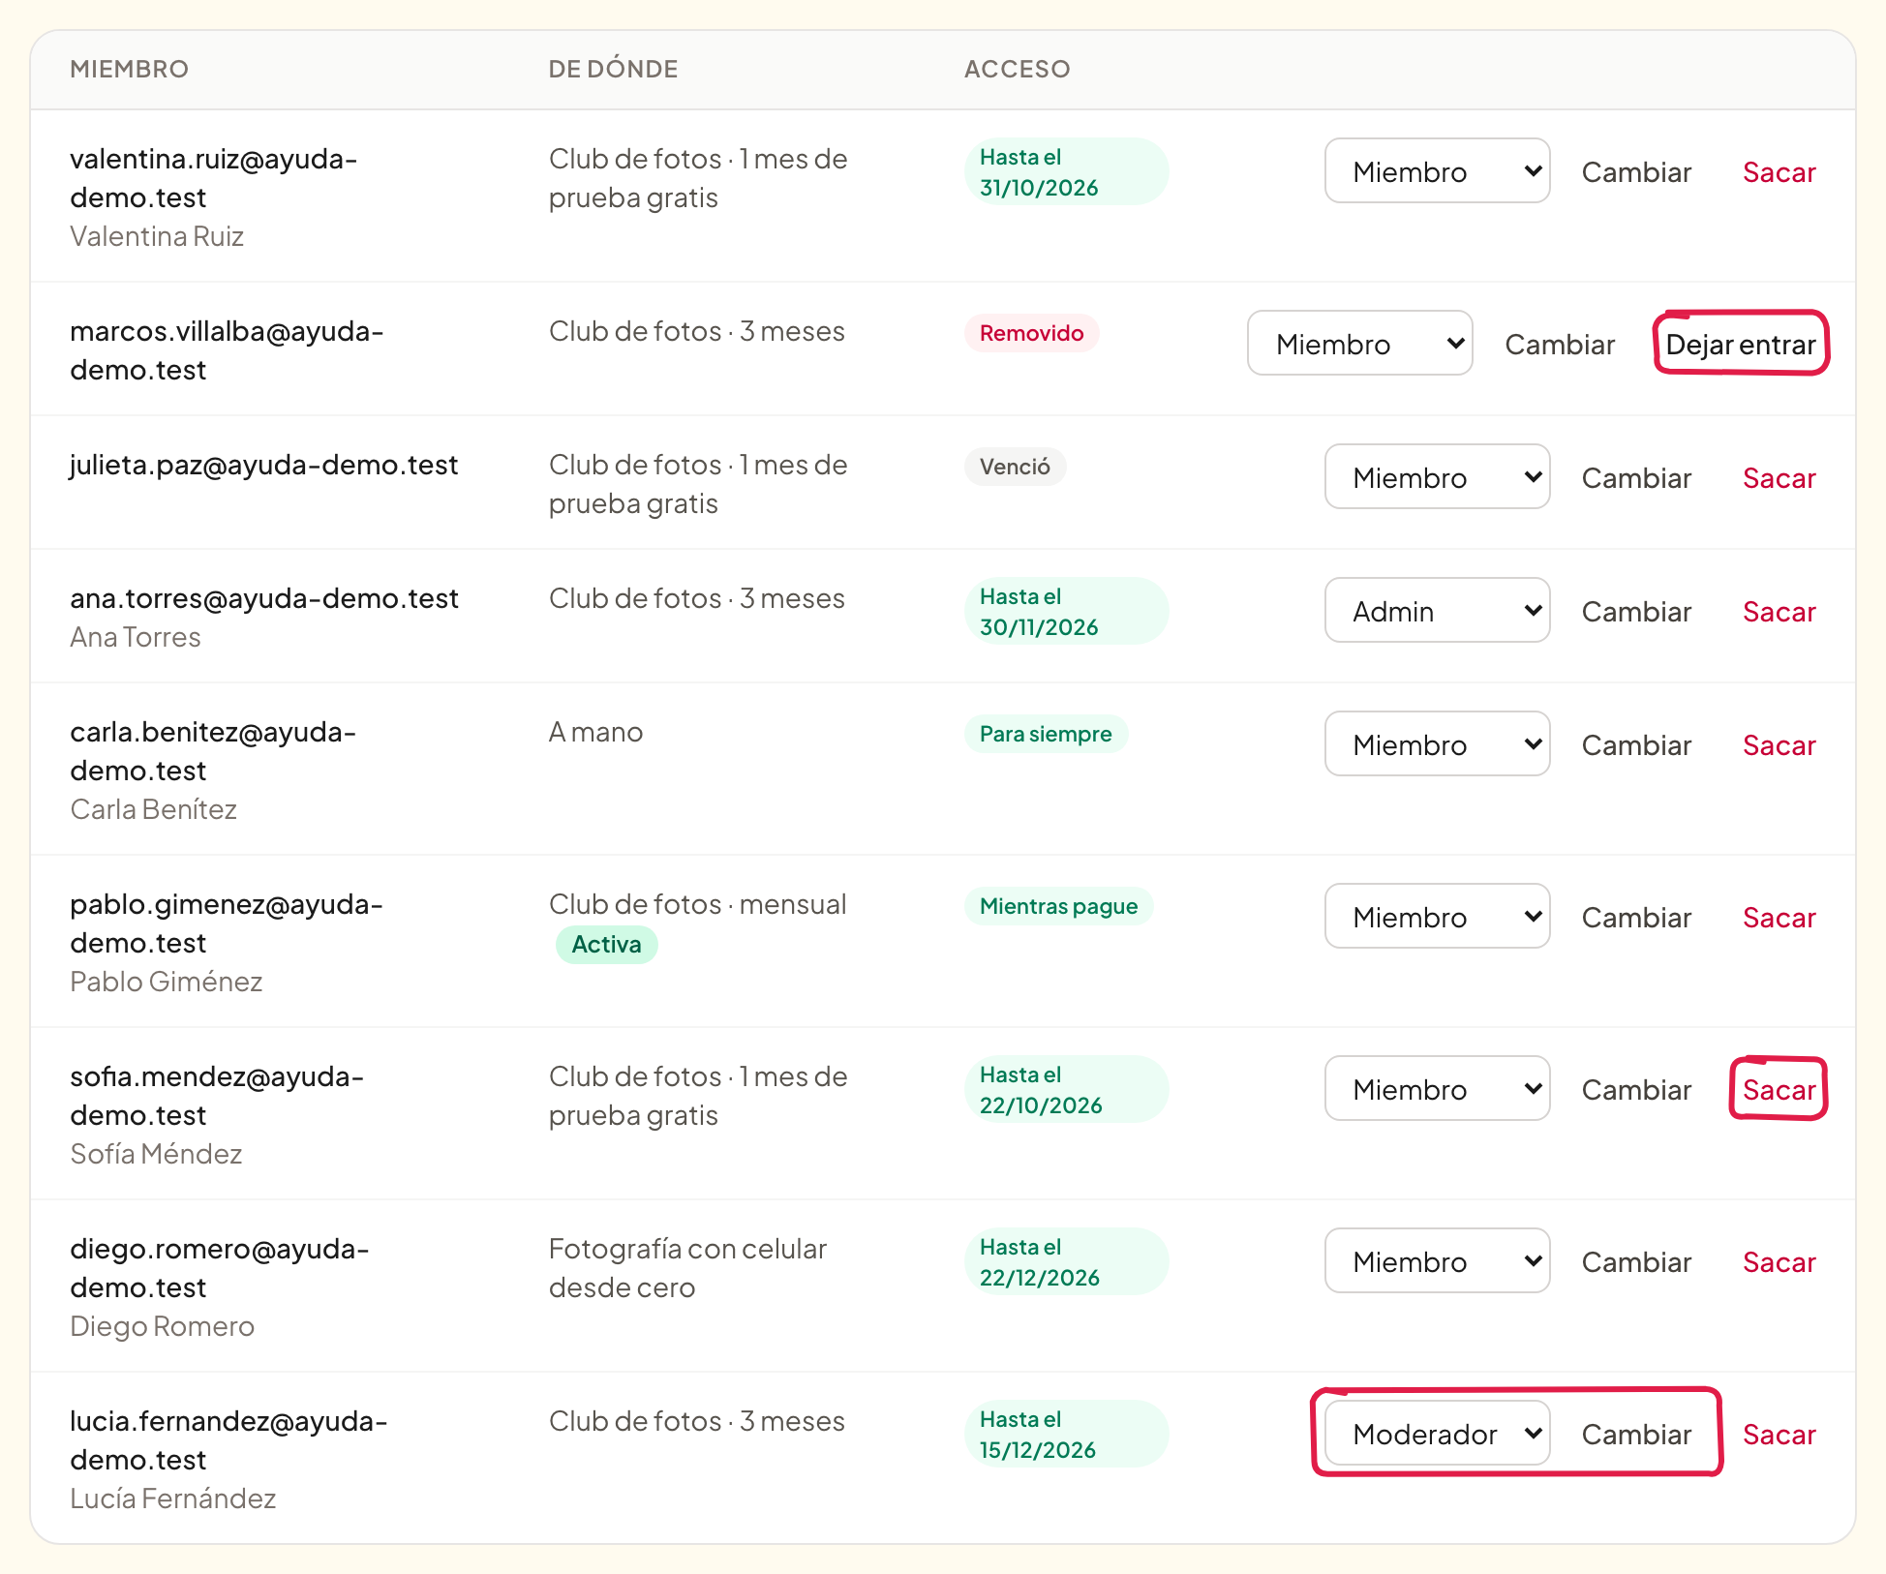1886x1574 pixels.
Task: Click the Venció access badge
Action: pyautogui.click(x=1015, y=467)
